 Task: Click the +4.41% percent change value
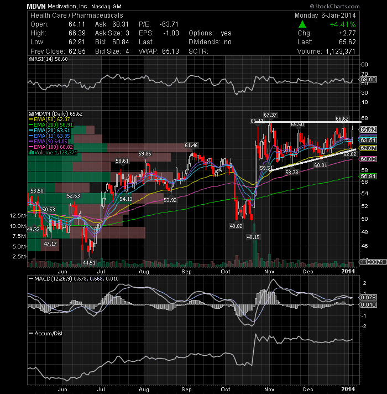click(342, 24)
